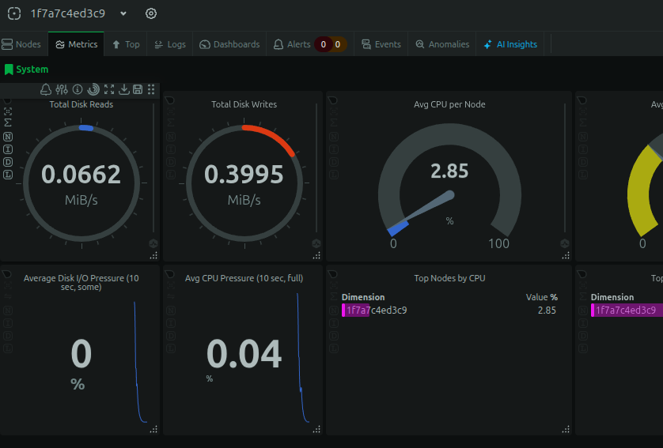Switch to the Logs tab
The width and height of the screenshot is (663, 448).
click(x=170, y=44)
